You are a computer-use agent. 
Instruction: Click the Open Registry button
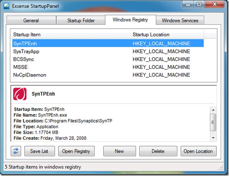(x=76, y=151)
